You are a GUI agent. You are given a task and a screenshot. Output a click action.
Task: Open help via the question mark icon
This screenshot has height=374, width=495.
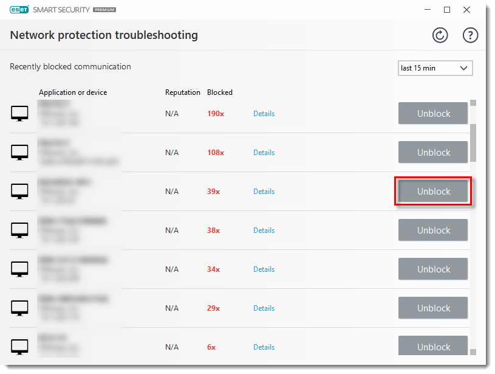(x=470, y=35)
